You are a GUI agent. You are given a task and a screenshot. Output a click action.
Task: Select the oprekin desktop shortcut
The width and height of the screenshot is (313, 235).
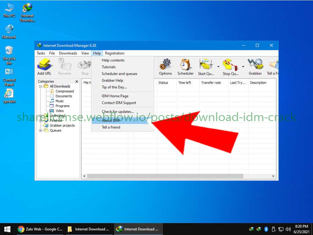pos(9,96)
